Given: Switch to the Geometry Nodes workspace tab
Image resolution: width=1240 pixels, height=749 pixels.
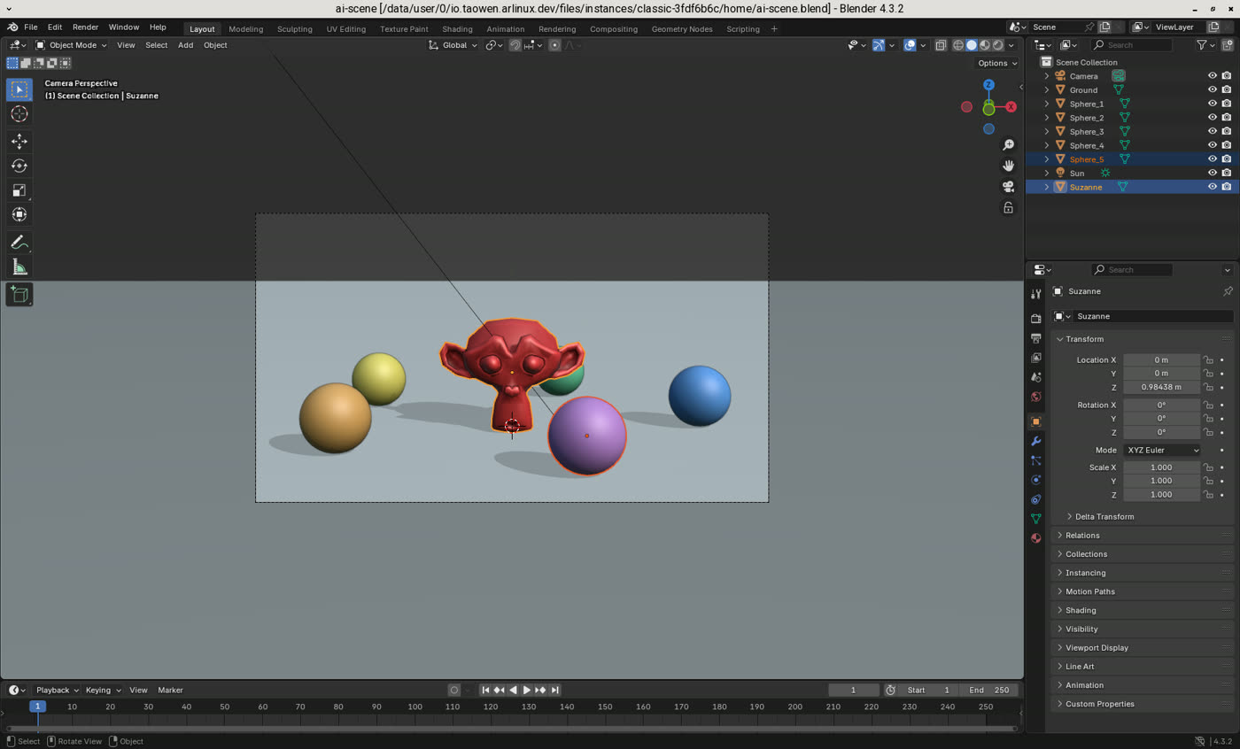Looking at the screenshot, I should click(682, 28).
